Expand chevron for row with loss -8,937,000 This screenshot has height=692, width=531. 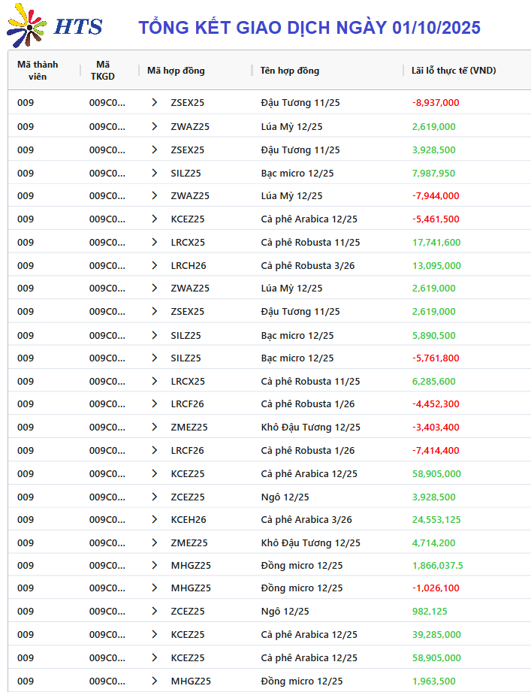[x=155, y=103]
